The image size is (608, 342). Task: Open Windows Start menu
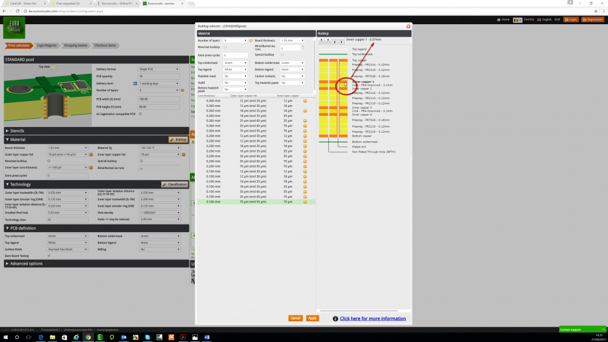(x=5, y=337)
